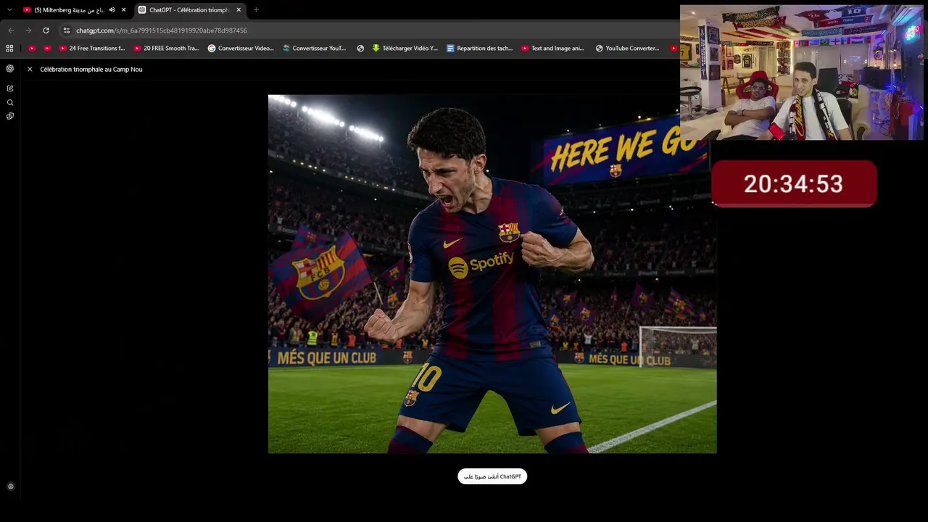Open the Convertisseur Video bookmark
Screen dimensions: 928x522
(241, 49)
